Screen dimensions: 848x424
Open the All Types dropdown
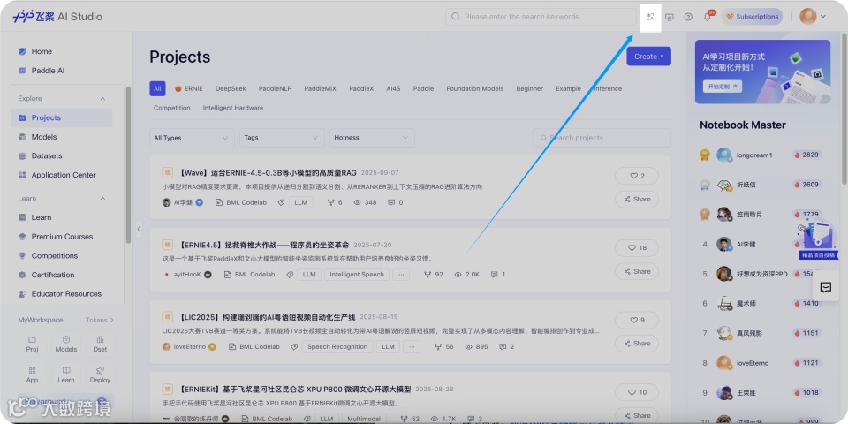tap(192, 138)
